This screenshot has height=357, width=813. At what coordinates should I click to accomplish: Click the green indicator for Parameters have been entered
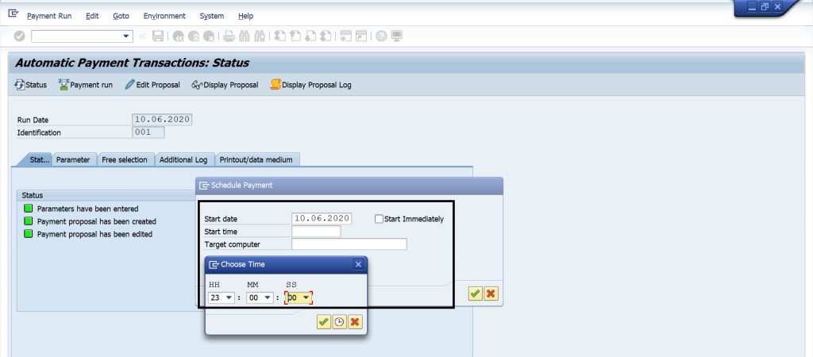coord(28,209)
